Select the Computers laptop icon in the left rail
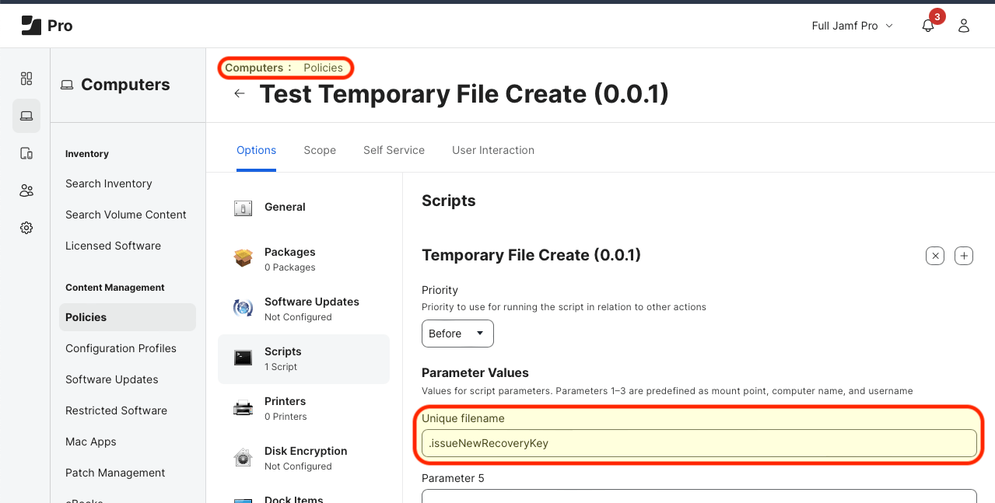Screen dimensions: 995x503 (x=26, y=116)
